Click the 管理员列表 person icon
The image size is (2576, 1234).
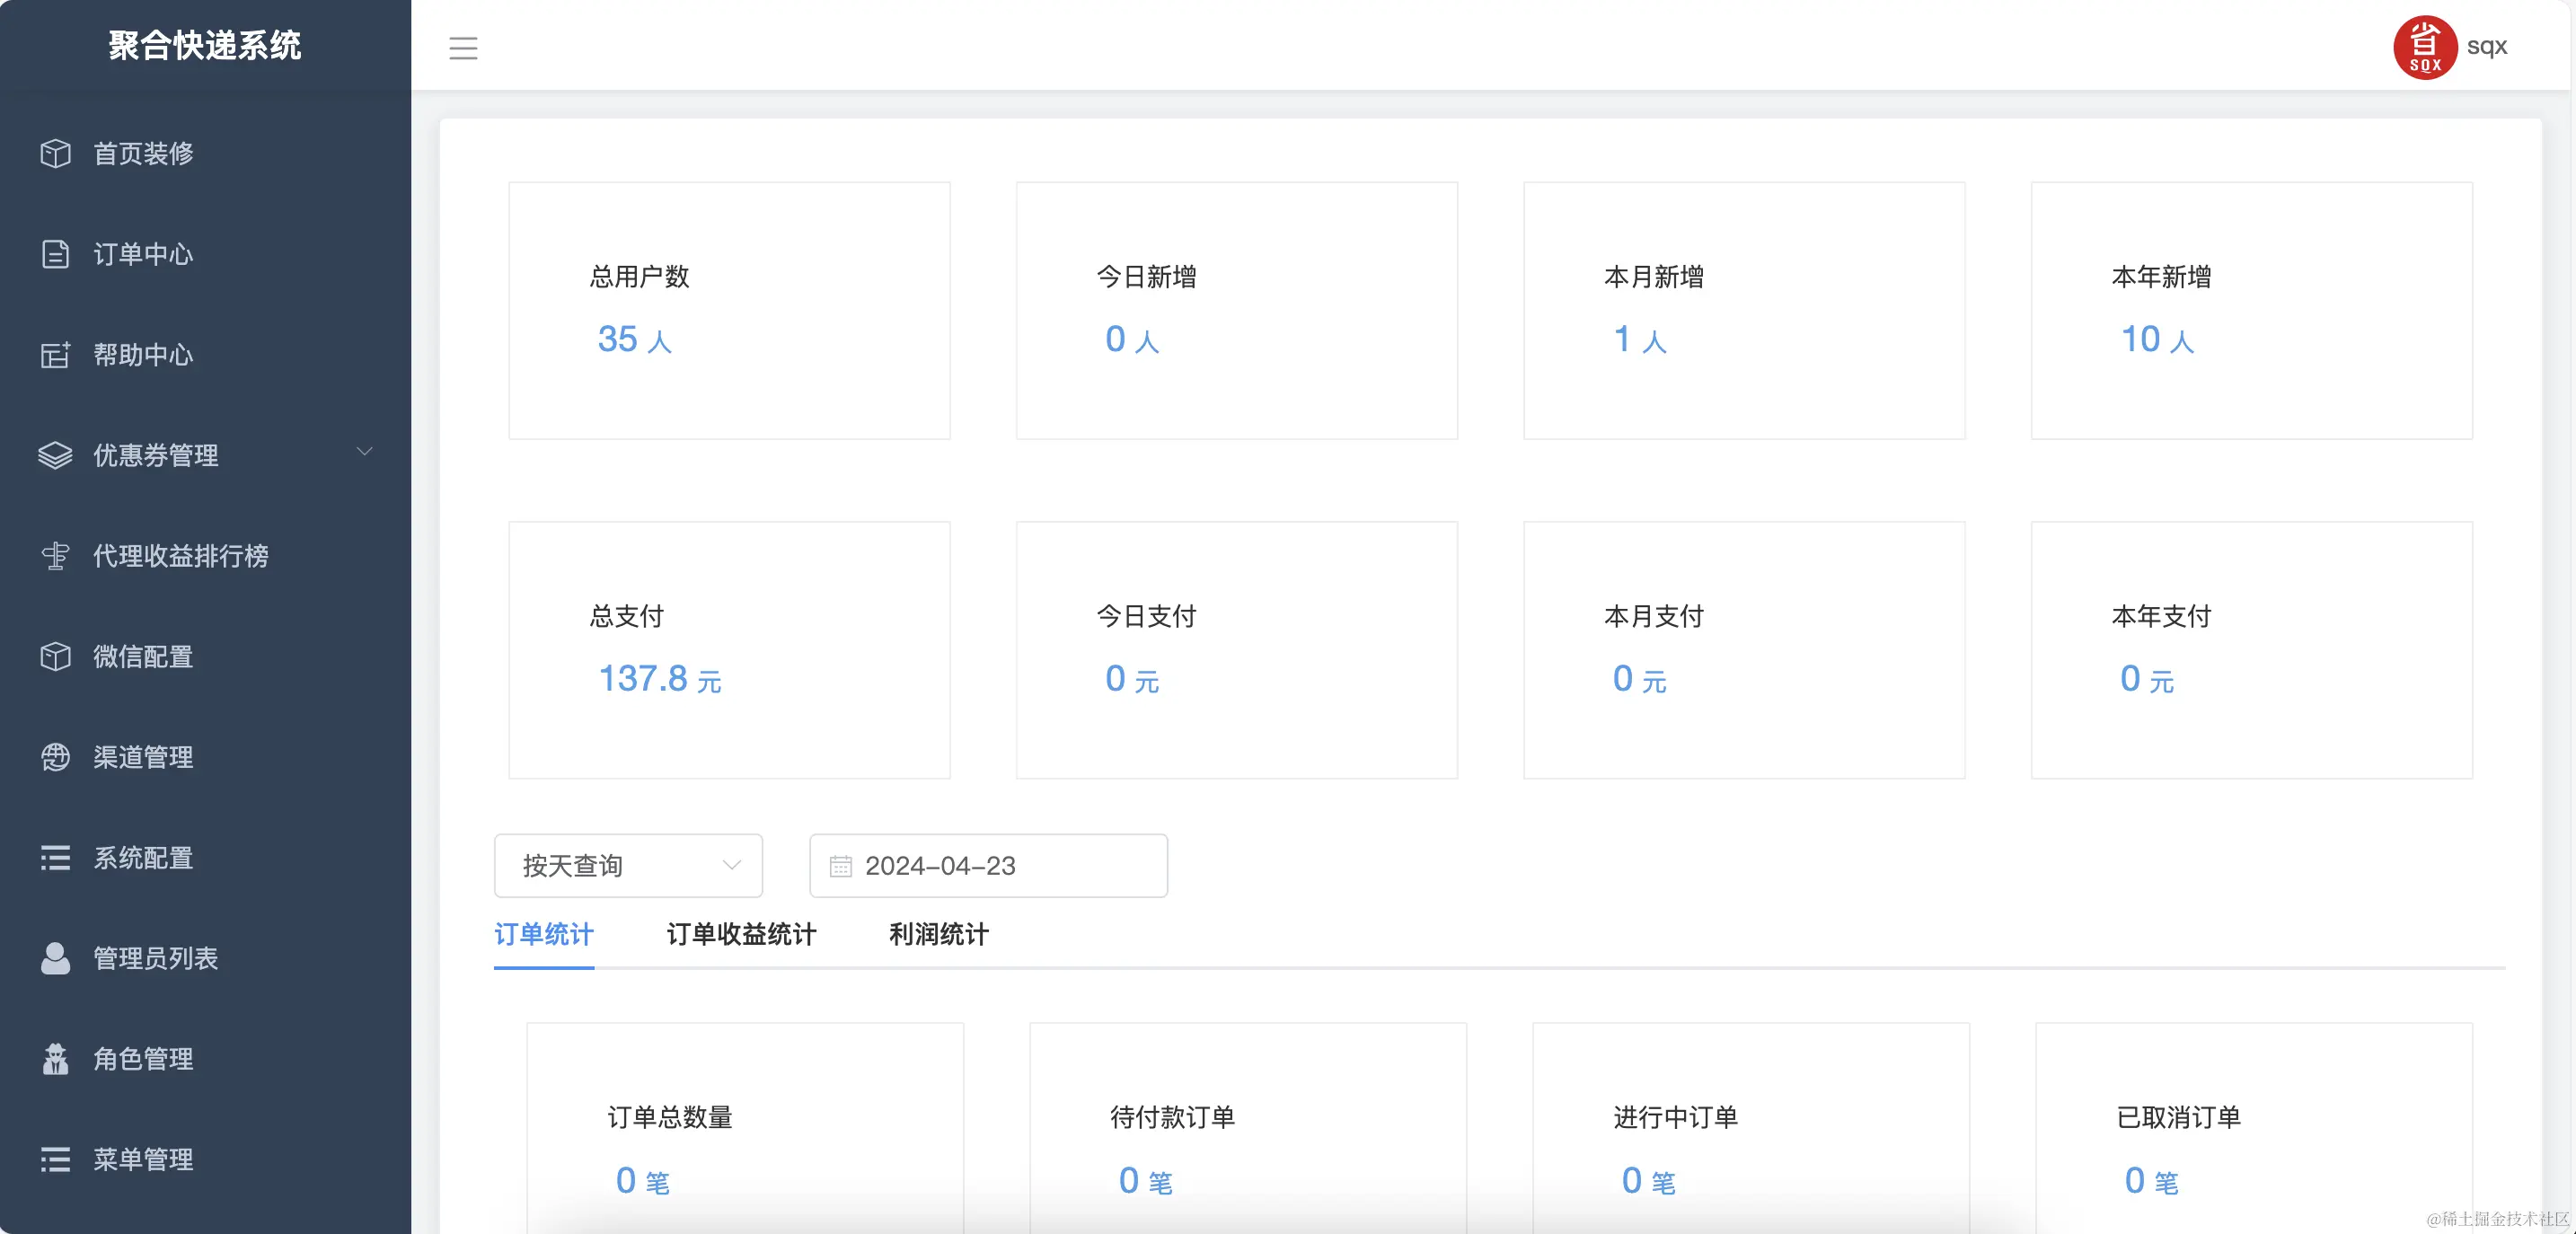click(56, 958)
